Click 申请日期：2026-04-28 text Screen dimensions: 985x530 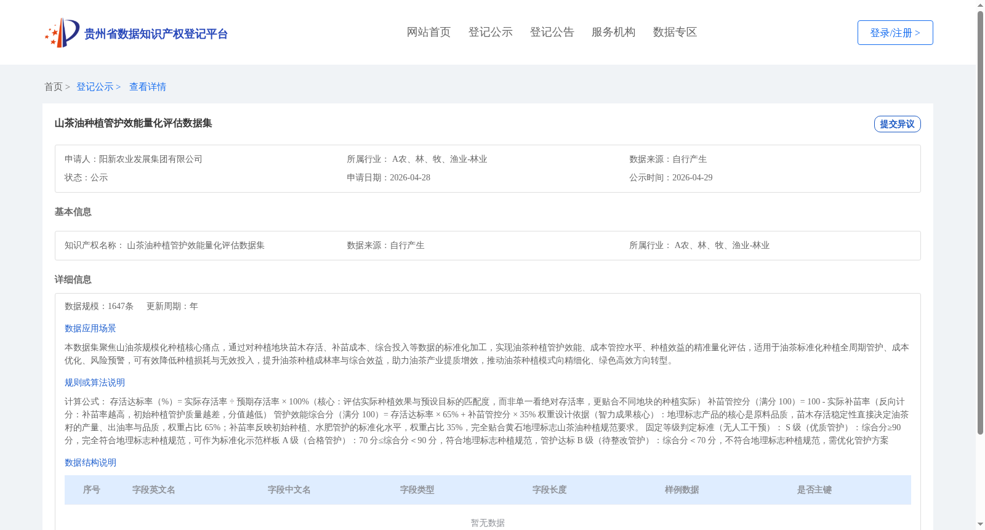click(388, 177)
